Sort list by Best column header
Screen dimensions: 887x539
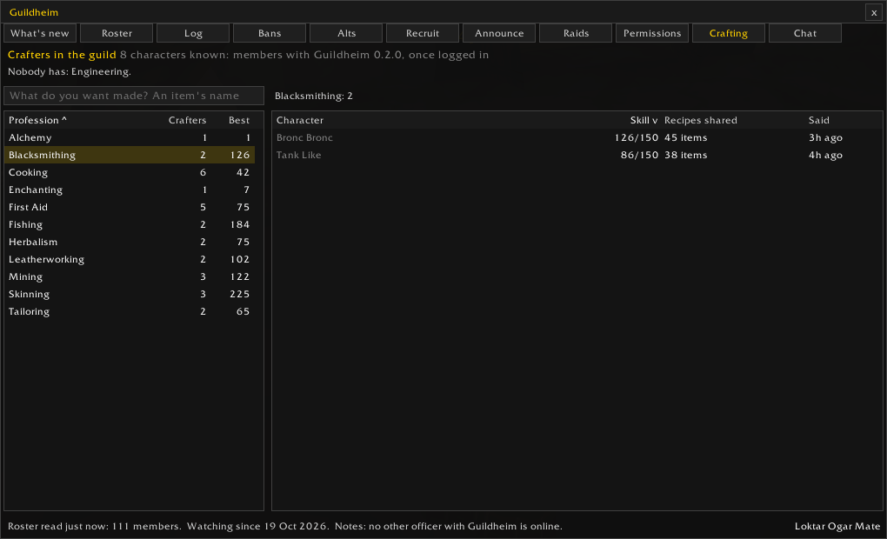[x=239, y=120]
